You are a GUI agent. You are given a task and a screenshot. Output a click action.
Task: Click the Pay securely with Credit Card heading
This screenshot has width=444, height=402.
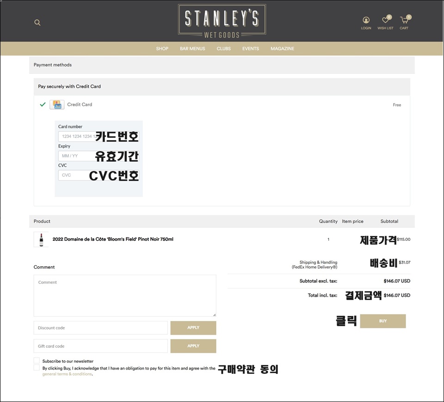[69, 87]
